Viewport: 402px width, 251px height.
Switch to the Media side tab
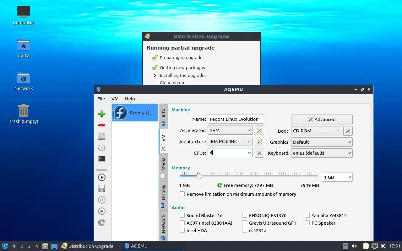pyautogui.click(x=163, y=167)
